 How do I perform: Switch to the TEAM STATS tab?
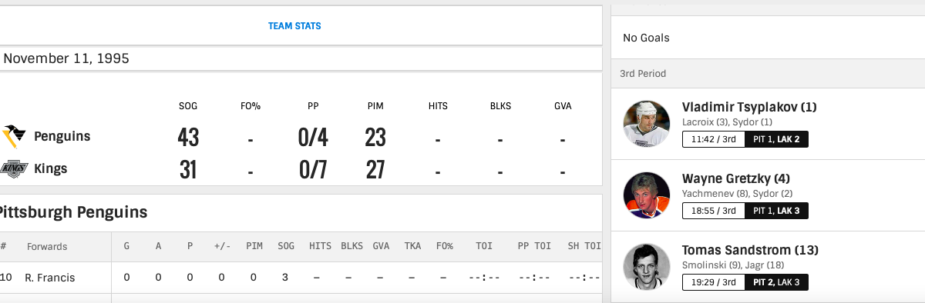click(x=294, y=26)
